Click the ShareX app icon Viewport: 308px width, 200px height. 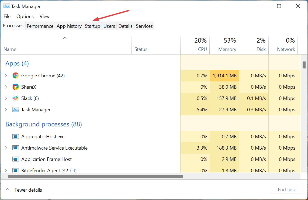point(16,87)
